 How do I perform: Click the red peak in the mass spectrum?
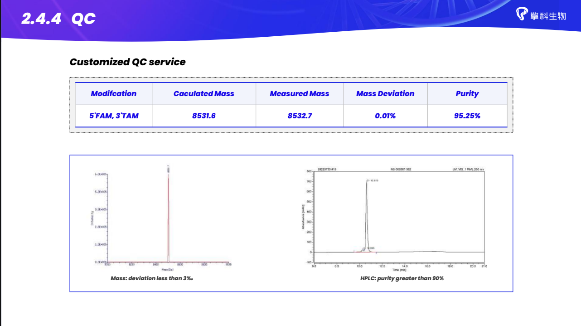(168, 213)
